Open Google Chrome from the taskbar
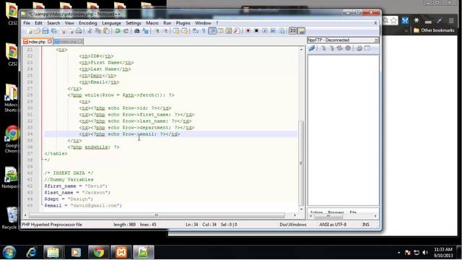Viewport: 462px width, 260px height. [x=98, y=252]
